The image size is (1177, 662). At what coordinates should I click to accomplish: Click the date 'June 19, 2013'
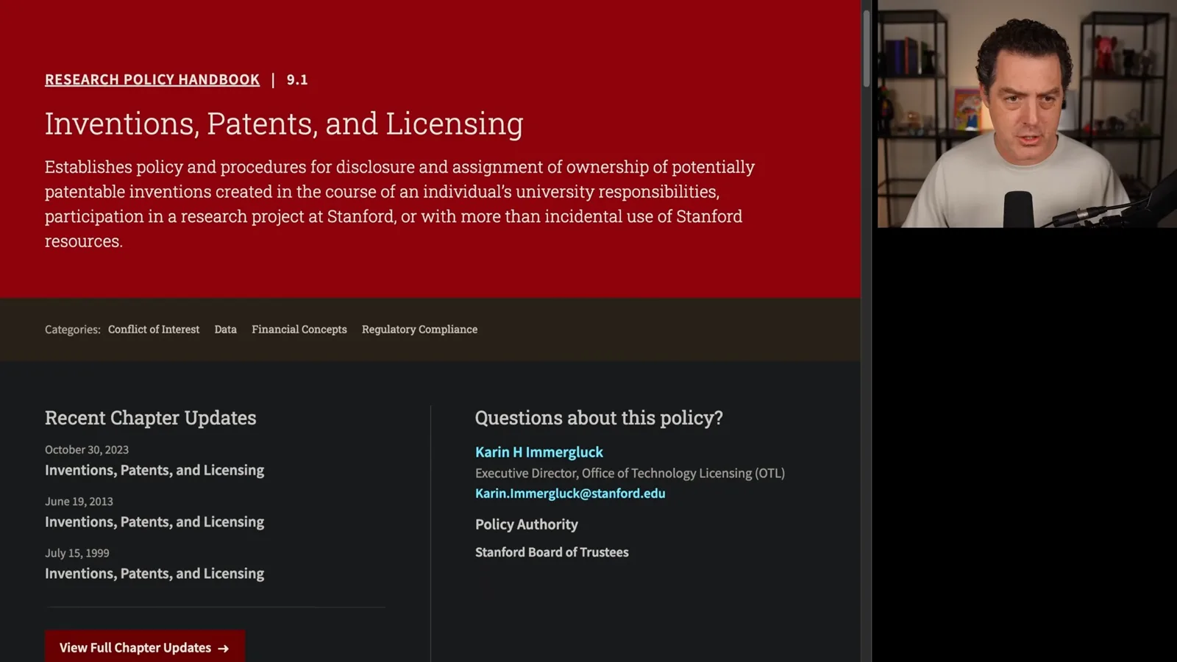79,501
